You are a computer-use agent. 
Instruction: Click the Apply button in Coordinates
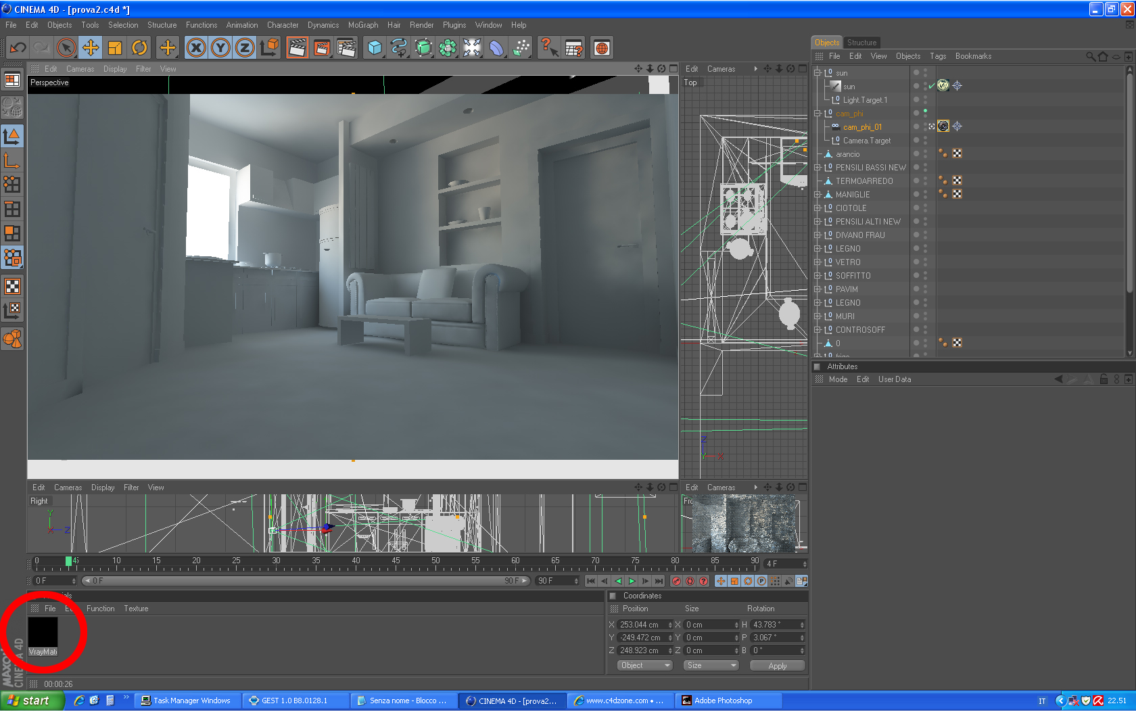(777, 666)
